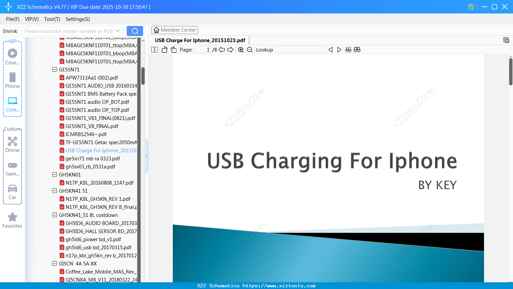Close all tabs icon at right
Image resolution: width=513 pixels, height=289 pixels.
tap(506, 40)
